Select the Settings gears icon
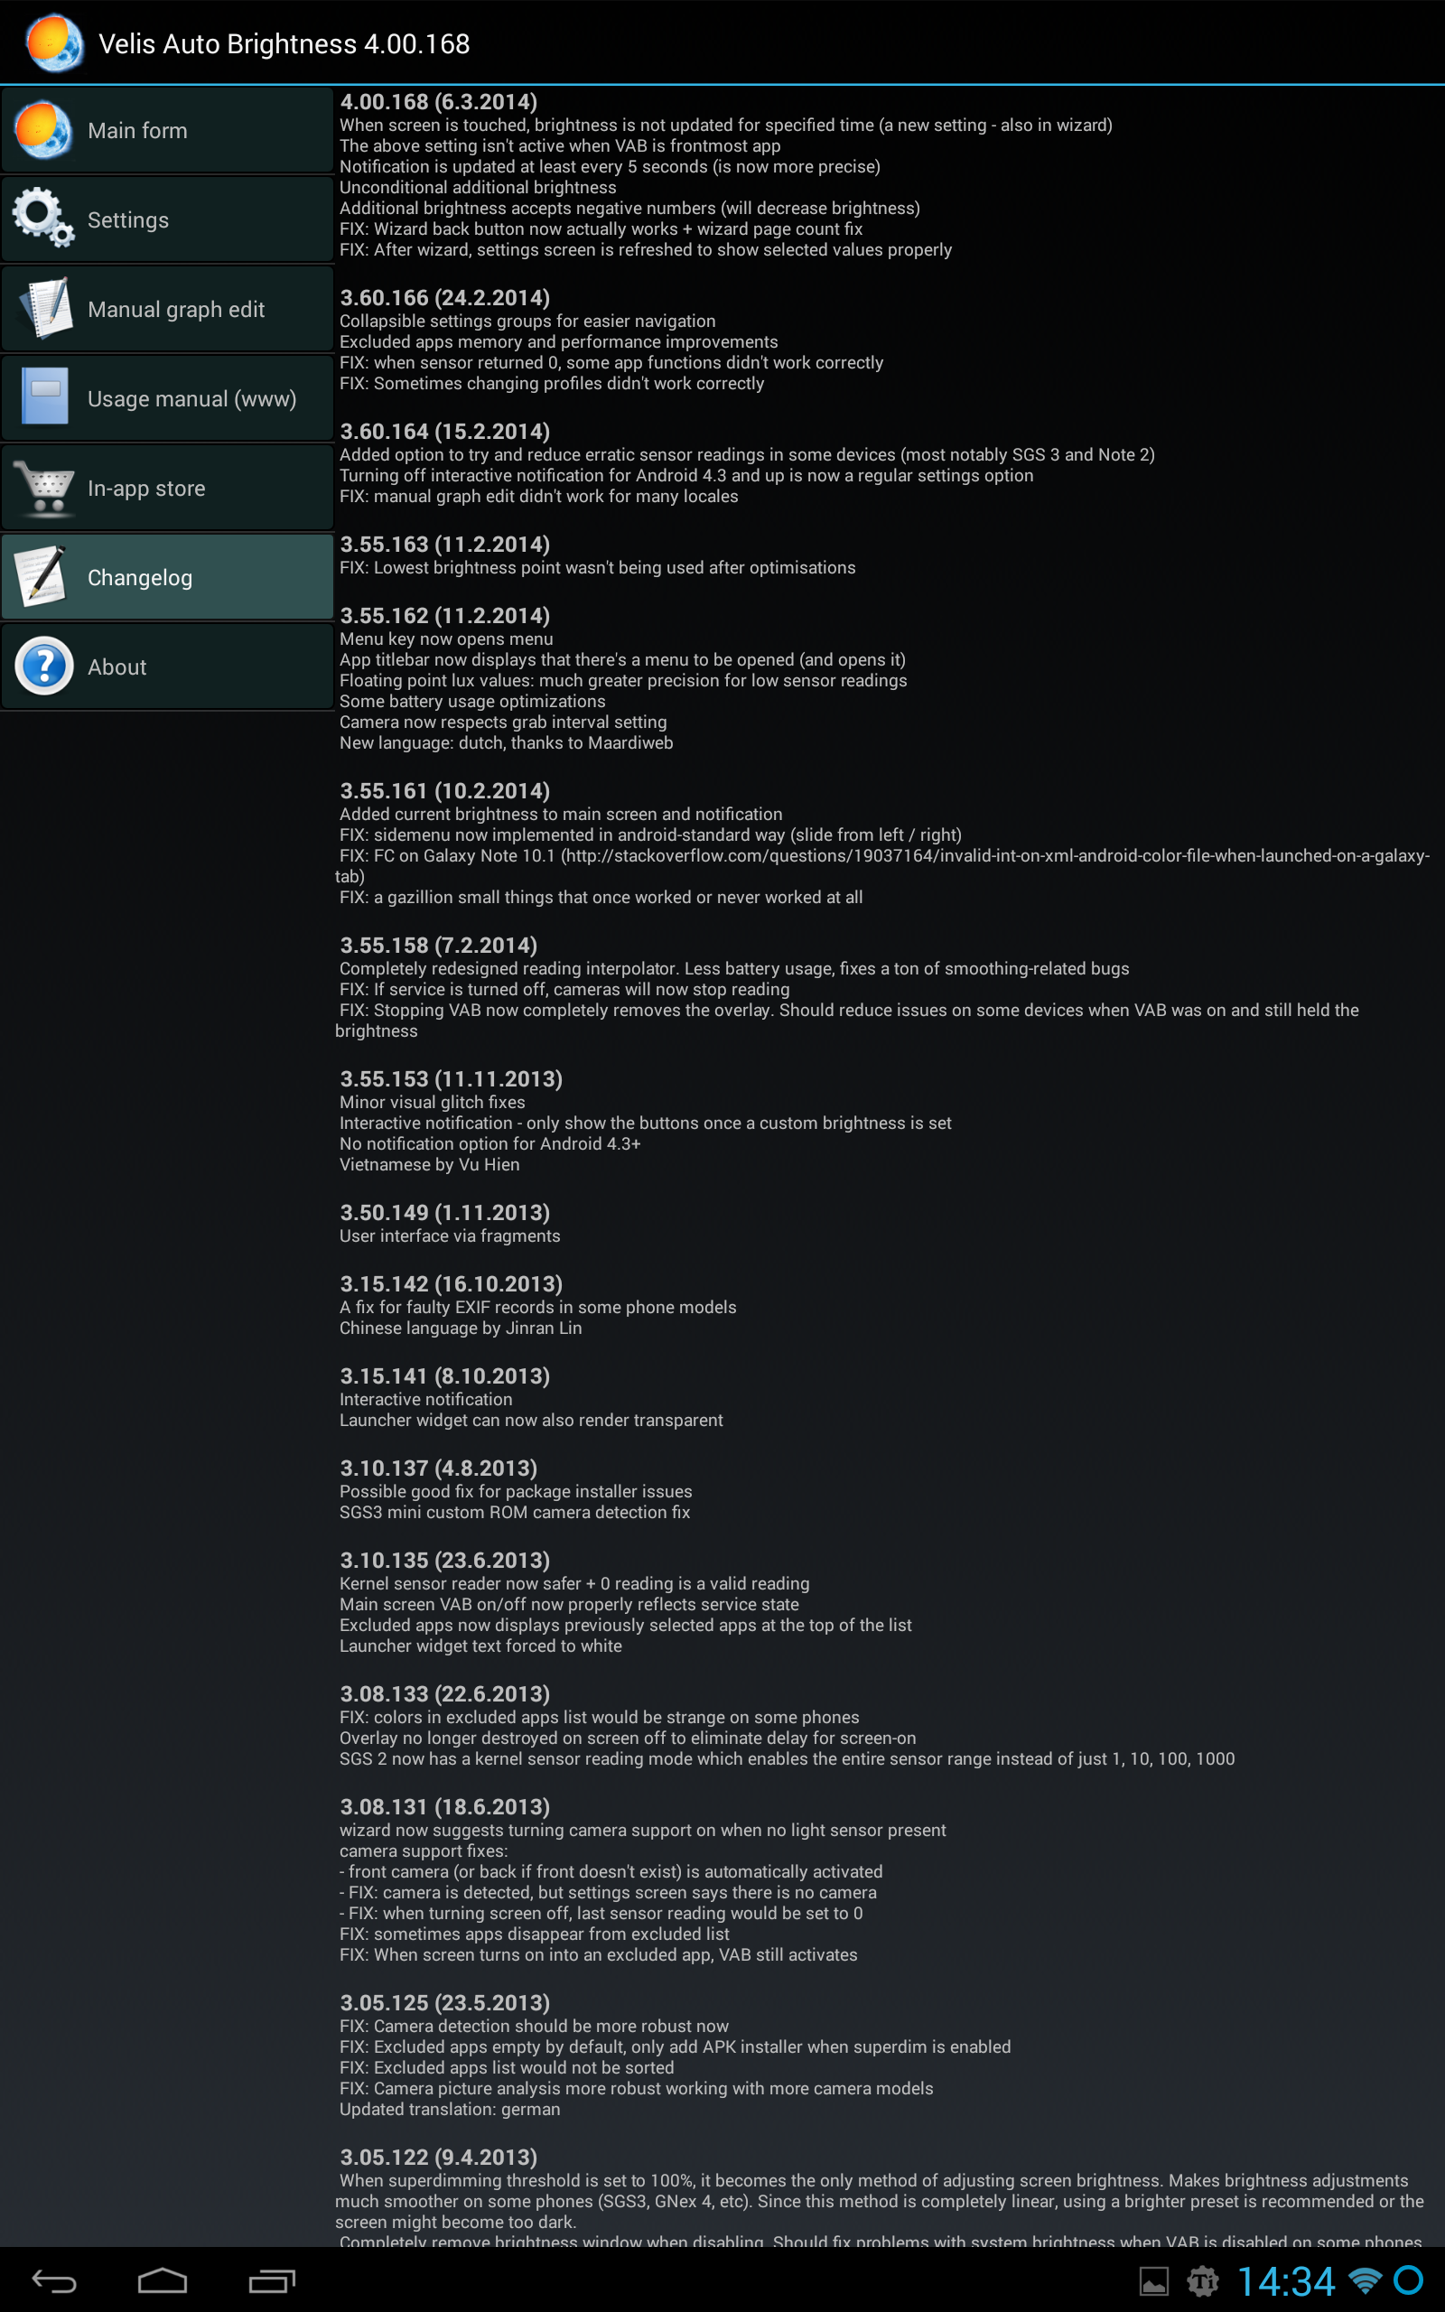Screen dimensions: 1445x2312 tap(43, 219)
